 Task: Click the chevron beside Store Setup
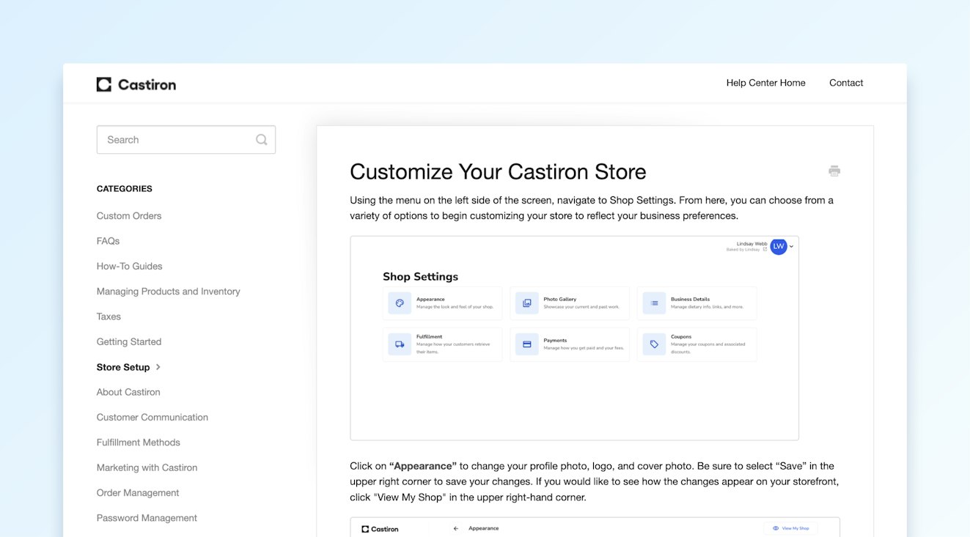[158, 367]
